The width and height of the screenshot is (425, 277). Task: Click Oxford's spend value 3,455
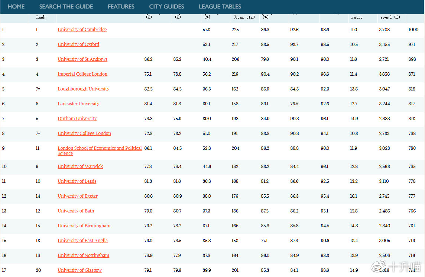point(385,44)
